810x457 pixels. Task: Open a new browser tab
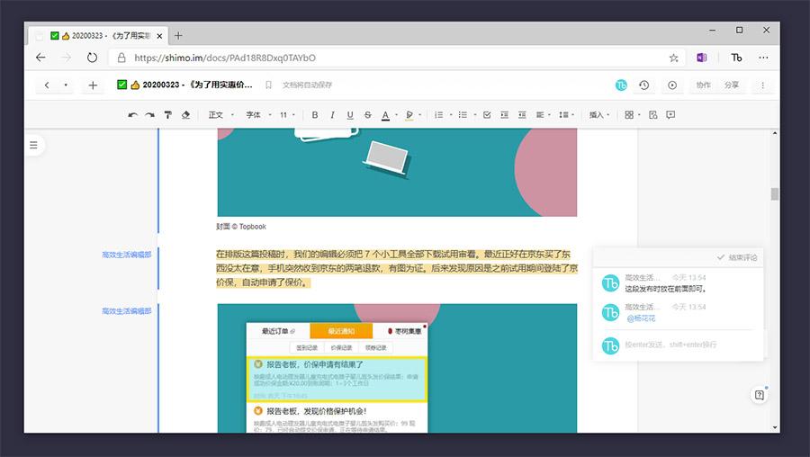pos(178,36)
